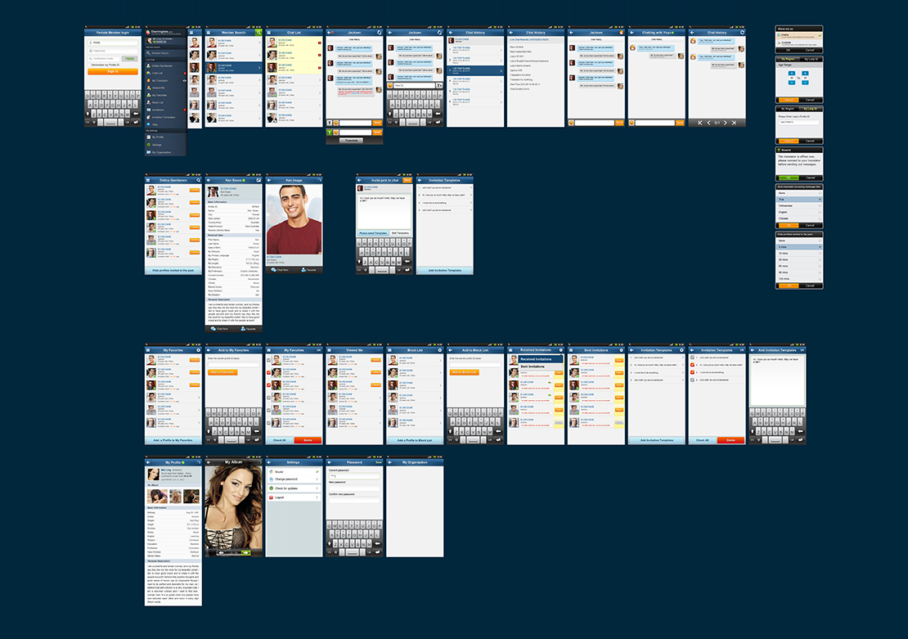Screen dimensions: 908x639
Task: Tap Translate button below chat input
Action: pos(352,140)
